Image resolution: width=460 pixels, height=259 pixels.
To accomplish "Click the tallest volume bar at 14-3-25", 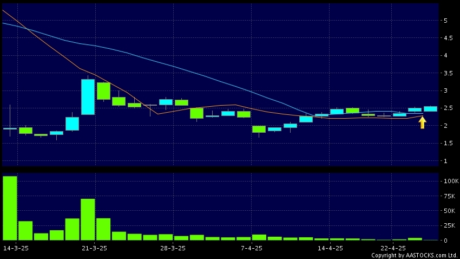I will point(10,208).
